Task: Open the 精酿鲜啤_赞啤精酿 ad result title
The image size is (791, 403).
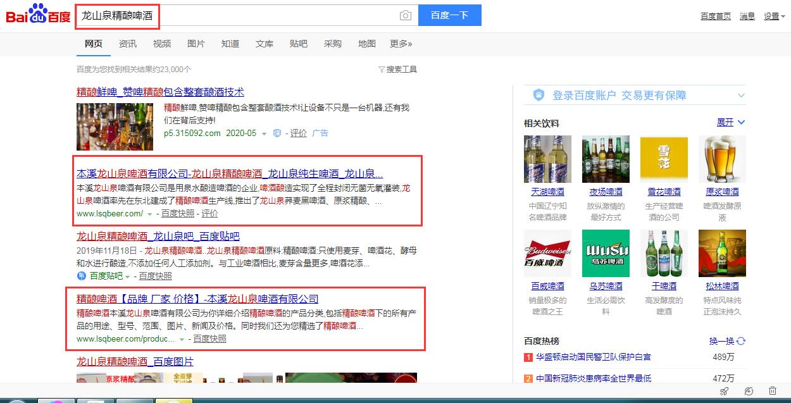Action: point(160,92)
